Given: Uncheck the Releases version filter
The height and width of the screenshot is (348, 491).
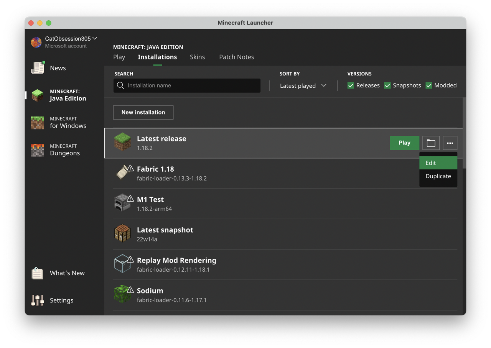Looking at the screenshot, I should coord(351,85).
